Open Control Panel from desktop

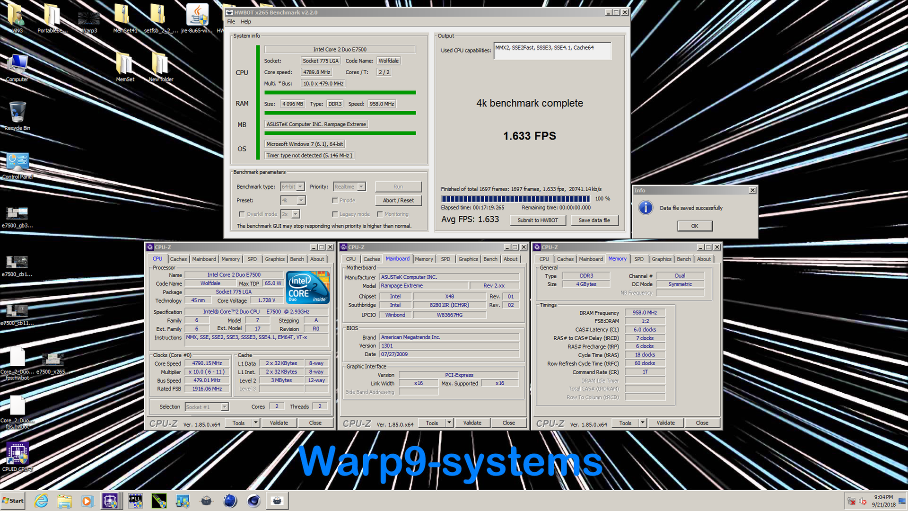(17, 166)
